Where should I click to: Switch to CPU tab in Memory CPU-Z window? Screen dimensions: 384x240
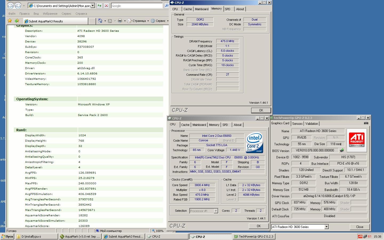[175, 9]
